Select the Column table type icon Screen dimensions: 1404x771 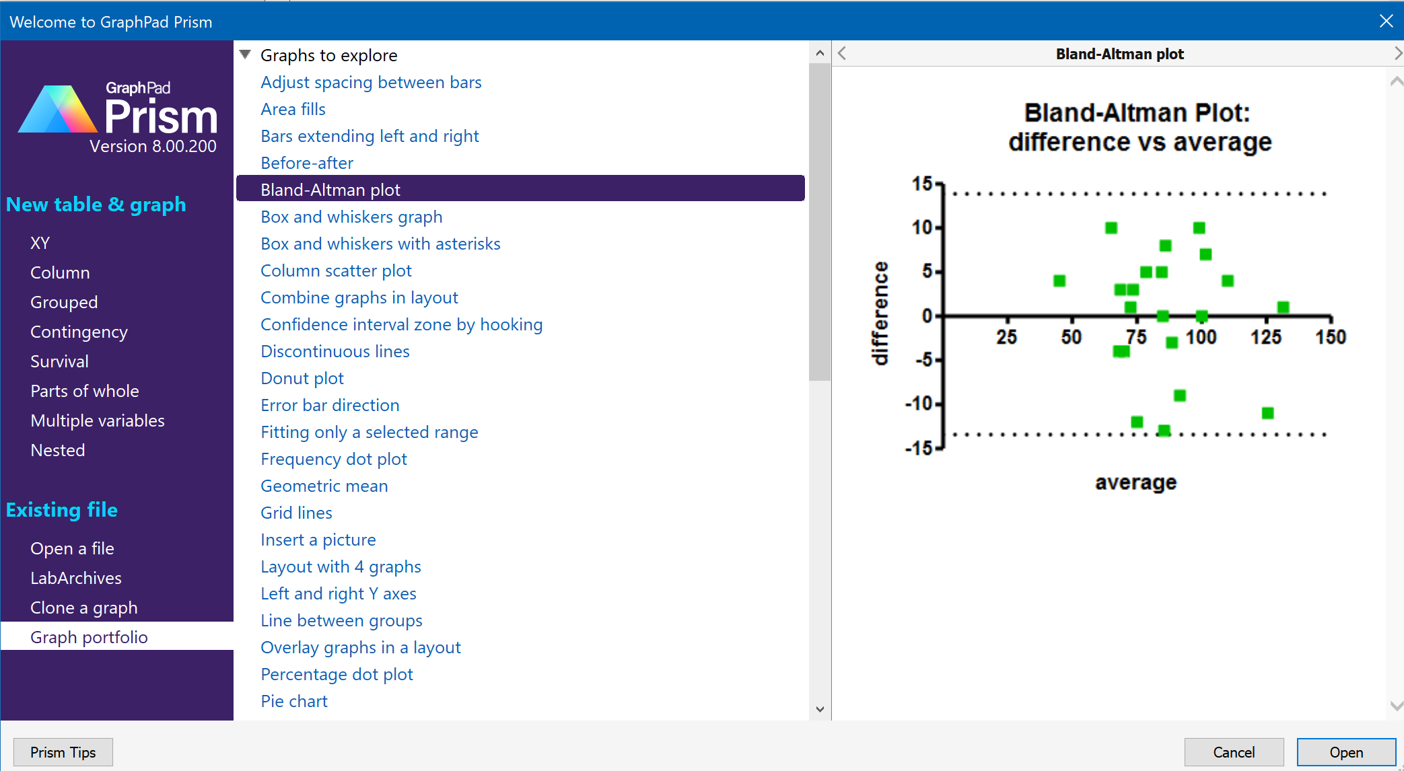tap(59, 272)
